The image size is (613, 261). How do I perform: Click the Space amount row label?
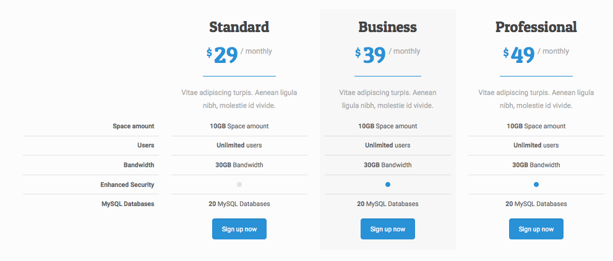click(133, 126)
